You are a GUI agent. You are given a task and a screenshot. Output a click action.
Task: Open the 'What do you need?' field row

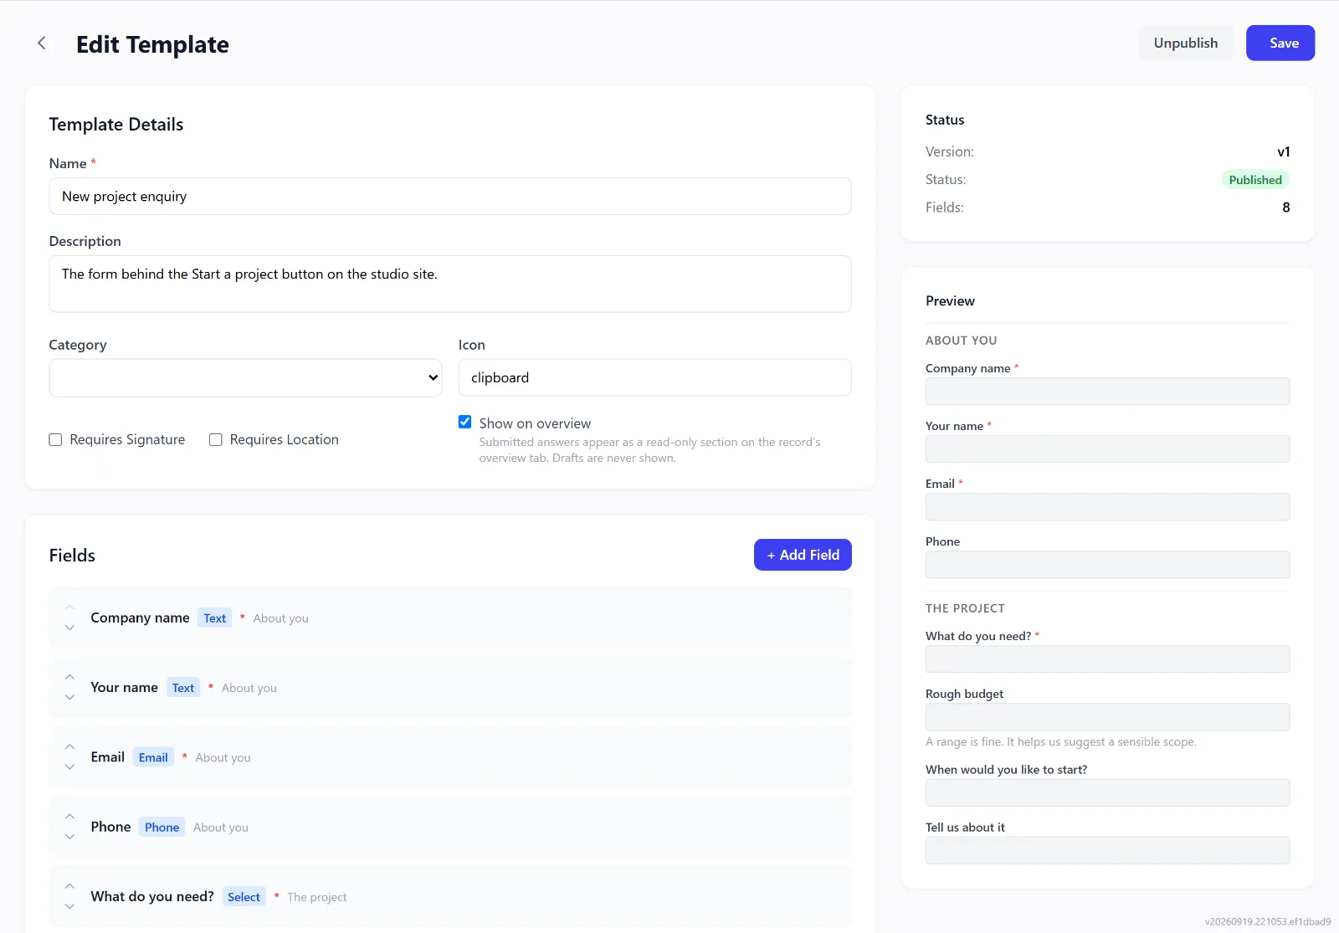[450, 896]
